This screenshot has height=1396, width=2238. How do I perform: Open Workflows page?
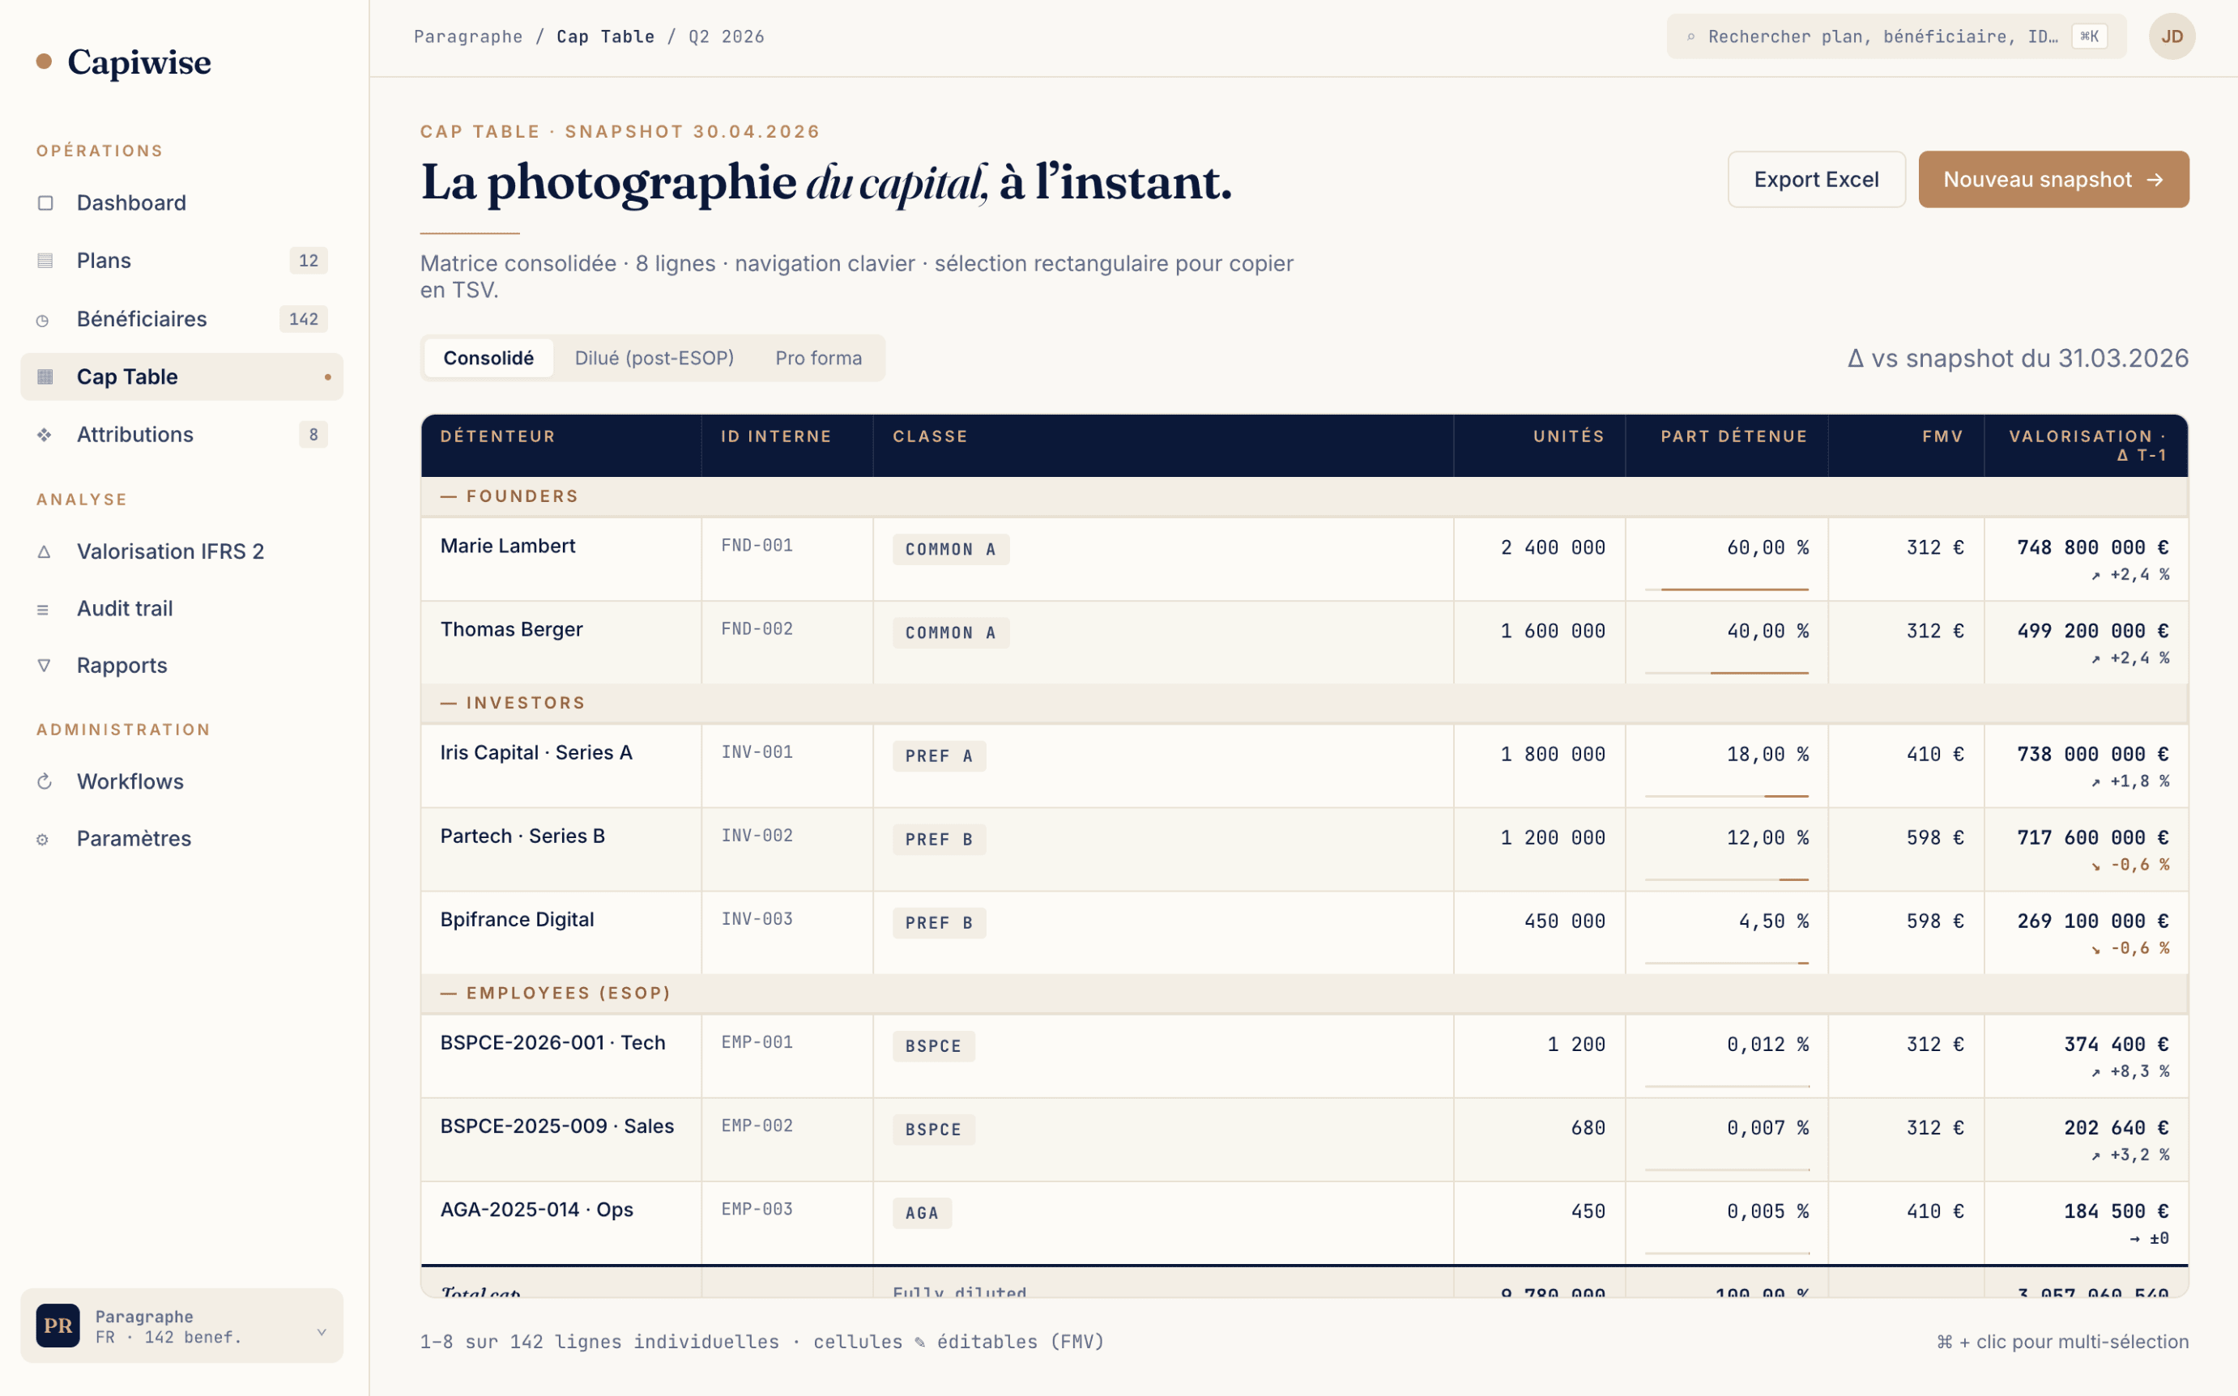[182, 782]
